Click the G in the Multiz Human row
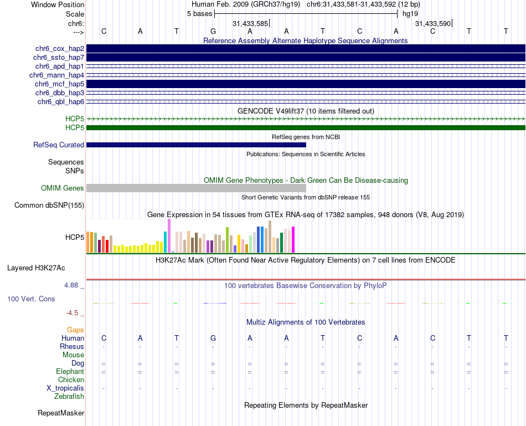The image size is (526, 426). point(213,338)
